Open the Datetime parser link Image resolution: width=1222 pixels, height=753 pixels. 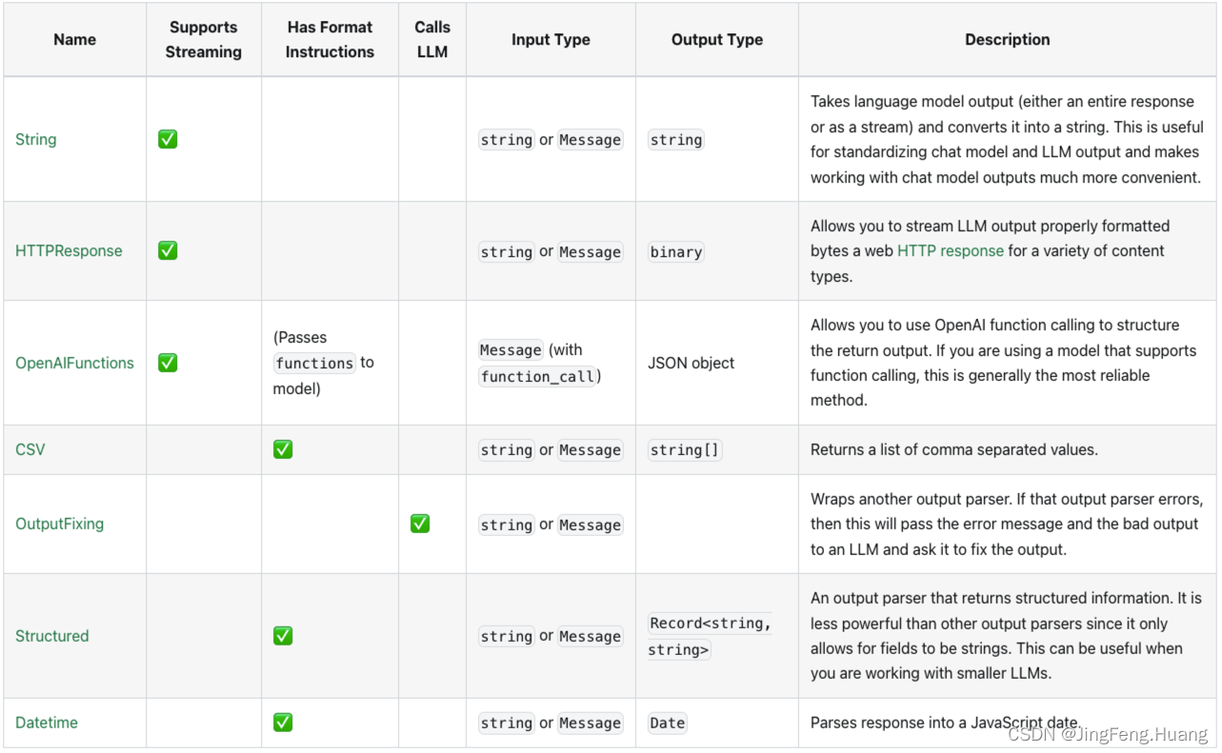[x=47, y=723]
